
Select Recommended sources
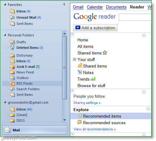click(104, 123)
